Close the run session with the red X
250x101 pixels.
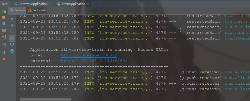[x=4, y=59]
